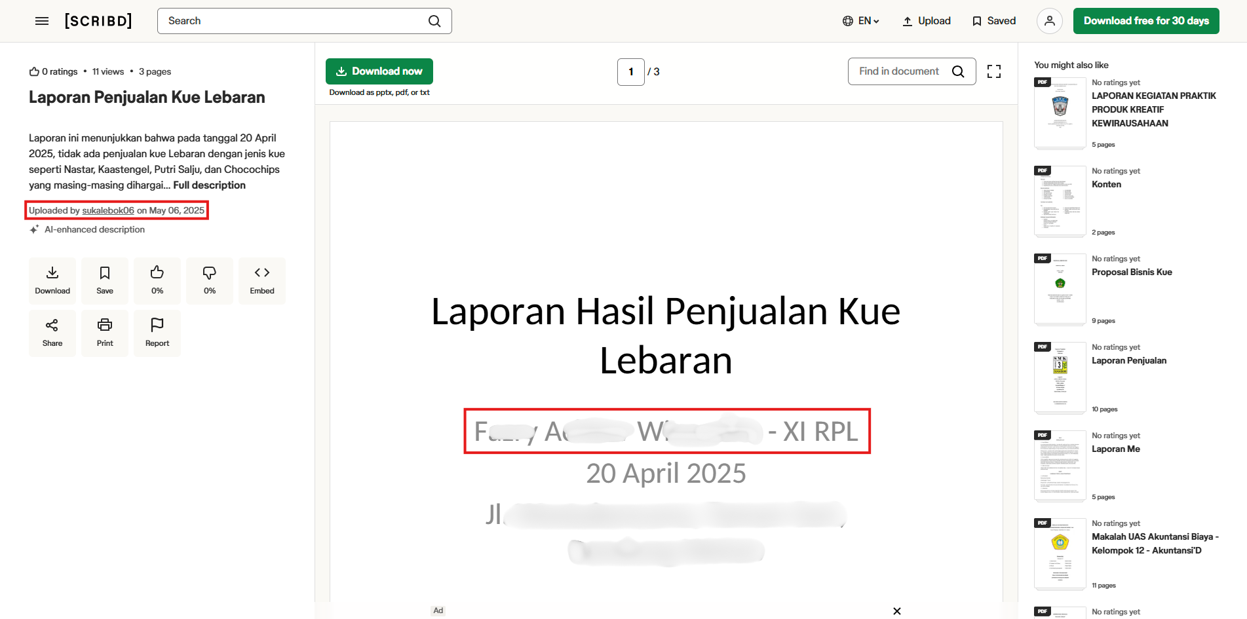The height and width of the screenshot is (619, 1247).
Task: Toggle thumbs down rating
Action: [x=210, y=281]
